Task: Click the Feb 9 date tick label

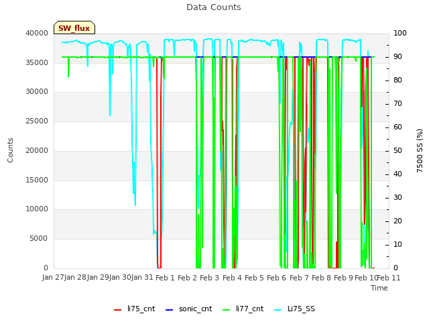Action: coord(343,278)
